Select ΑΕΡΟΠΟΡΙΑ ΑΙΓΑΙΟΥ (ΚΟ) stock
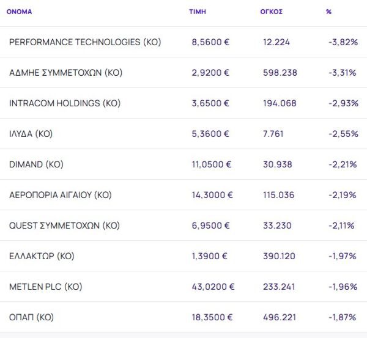367x338 pixels. click(61, 195)
